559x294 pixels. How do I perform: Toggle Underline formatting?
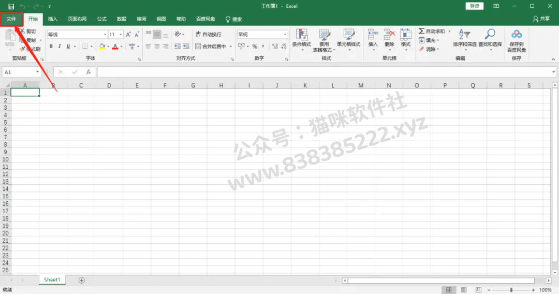[x=68, y=47]
